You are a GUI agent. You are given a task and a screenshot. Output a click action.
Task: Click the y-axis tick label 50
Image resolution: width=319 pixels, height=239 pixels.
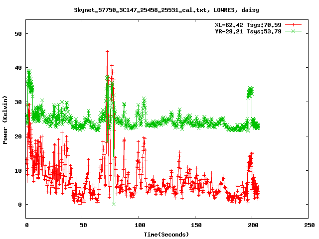[x=18, y=34]
